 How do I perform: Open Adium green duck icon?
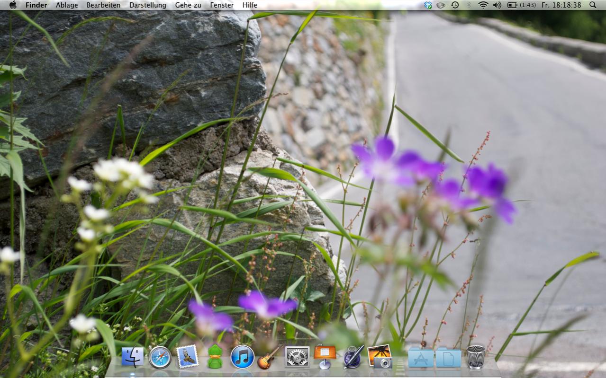tap(215, 357)
